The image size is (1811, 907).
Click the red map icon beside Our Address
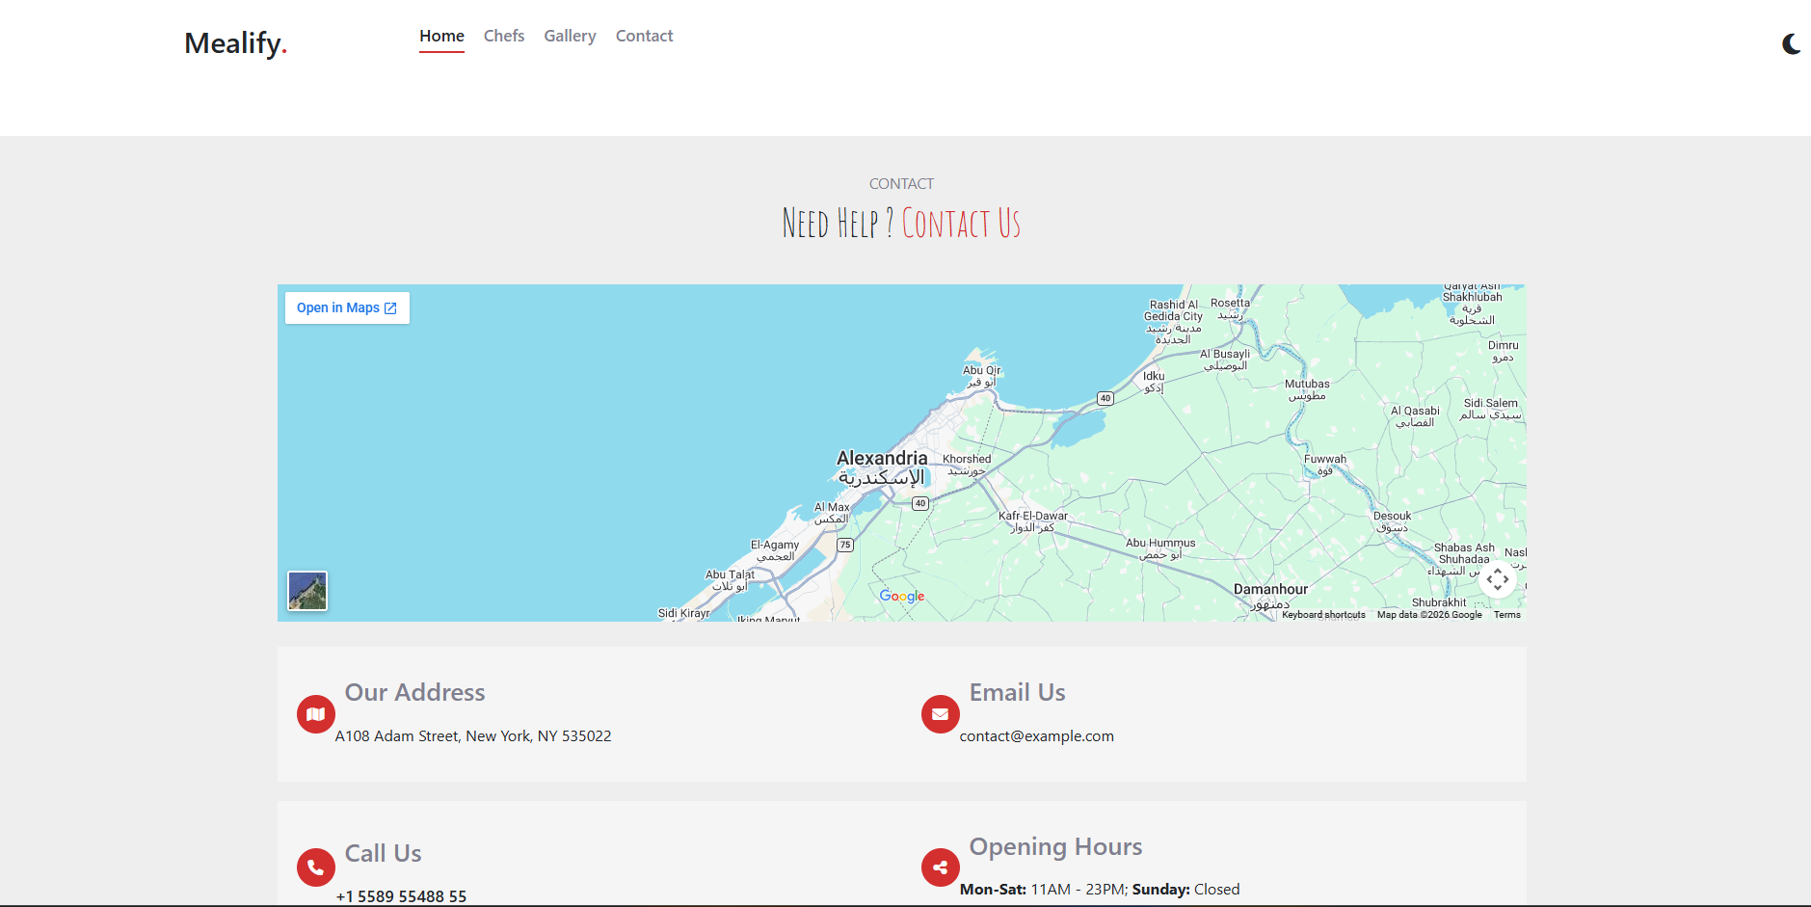[315, 714]
